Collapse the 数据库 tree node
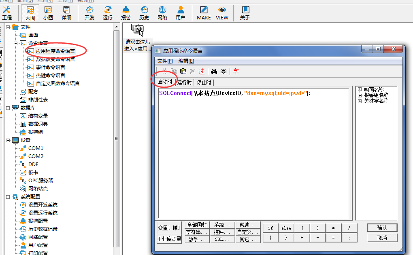Screen dimensions: 413x255 [8, 108]
